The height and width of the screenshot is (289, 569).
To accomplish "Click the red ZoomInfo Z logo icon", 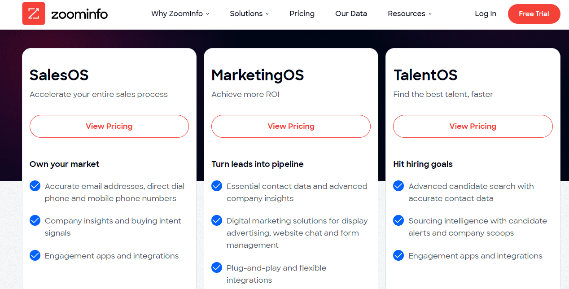I will pyautogui.click(x=34, y=13).
